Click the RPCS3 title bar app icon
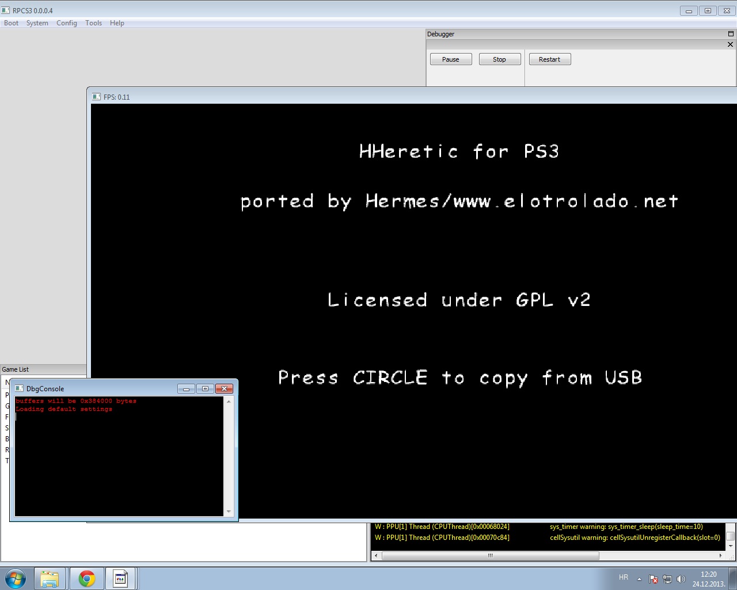 pos(6,10)
